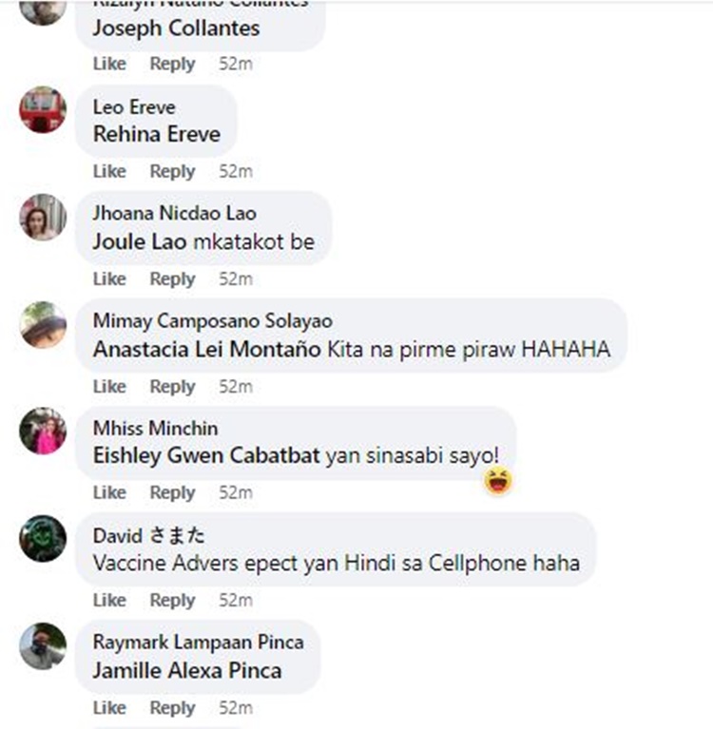The height and width of the screenshot is (729, 713).
Task: Open Jhoana Nicdao Lao's avatar
Action: coord(43,217)
